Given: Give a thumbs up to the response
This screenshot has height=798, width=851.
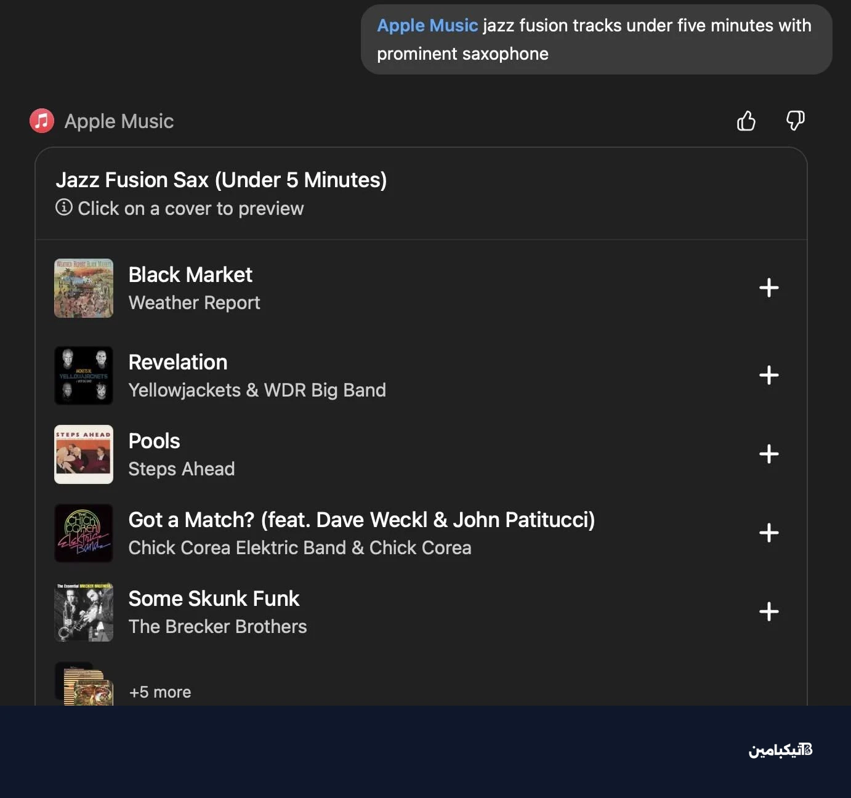Looking at the screenshot, I should point(746,121).
